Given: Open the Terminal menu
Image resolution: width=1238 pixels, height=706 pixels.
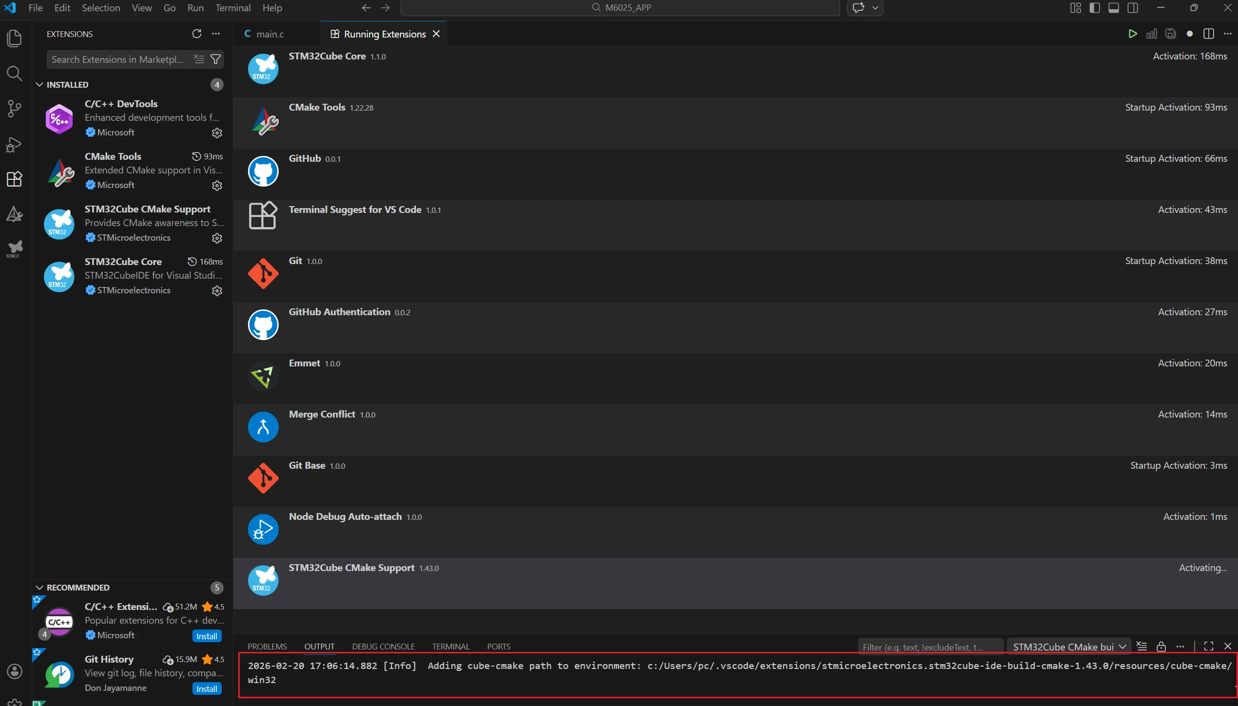Looking at the screenshot, I should pyautogui.click(x=233, y=8).
